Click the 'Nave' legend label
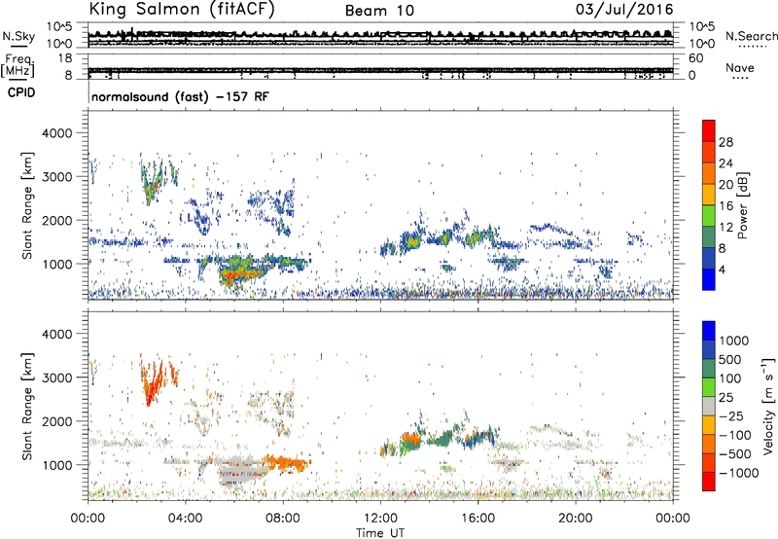778x539 pixels. tap(740, 68)
